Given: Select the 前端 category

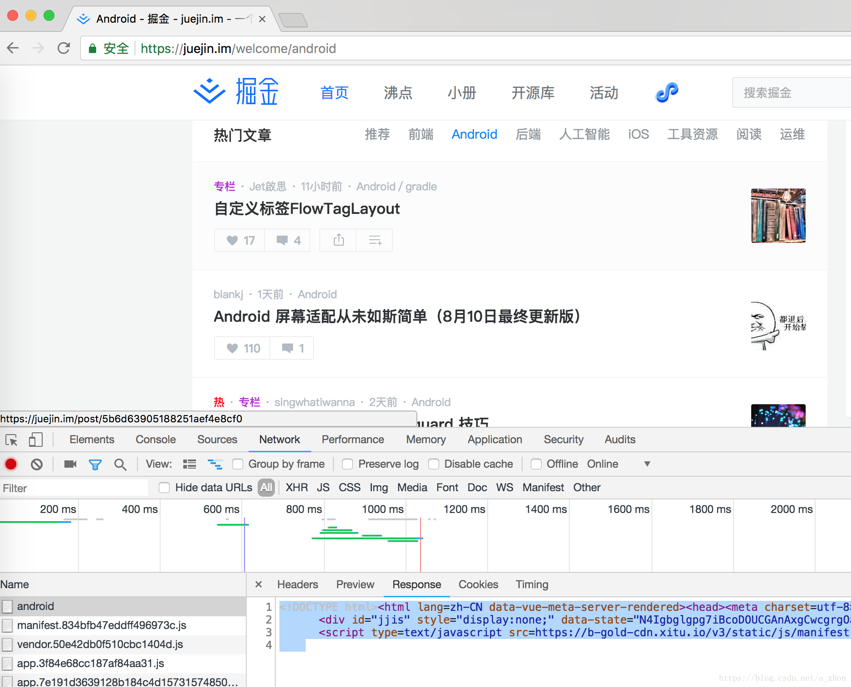Looking at the screenshot, I should click(x=421, y=134).
